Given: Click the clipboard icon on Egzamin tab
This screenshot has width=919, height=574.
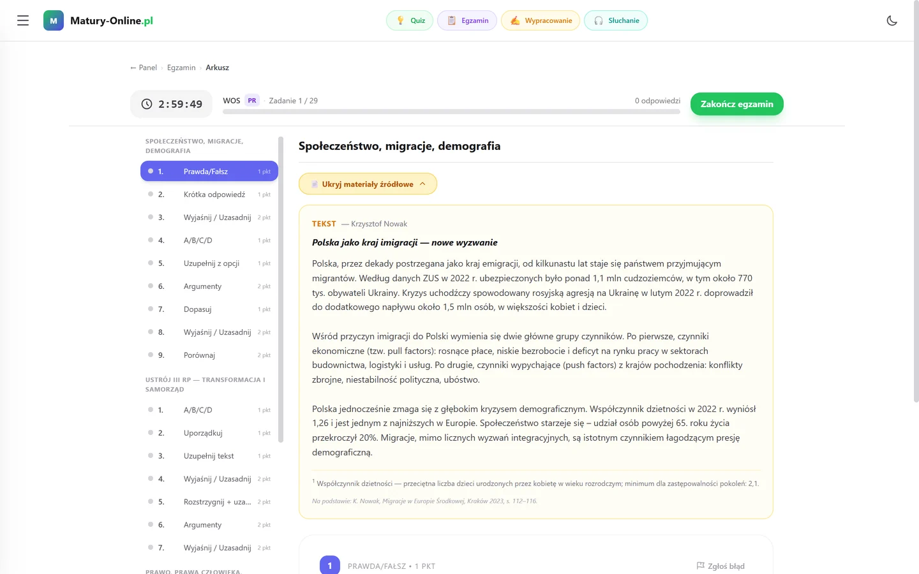Looking at the screenshot, I should (x=451, y=20).
